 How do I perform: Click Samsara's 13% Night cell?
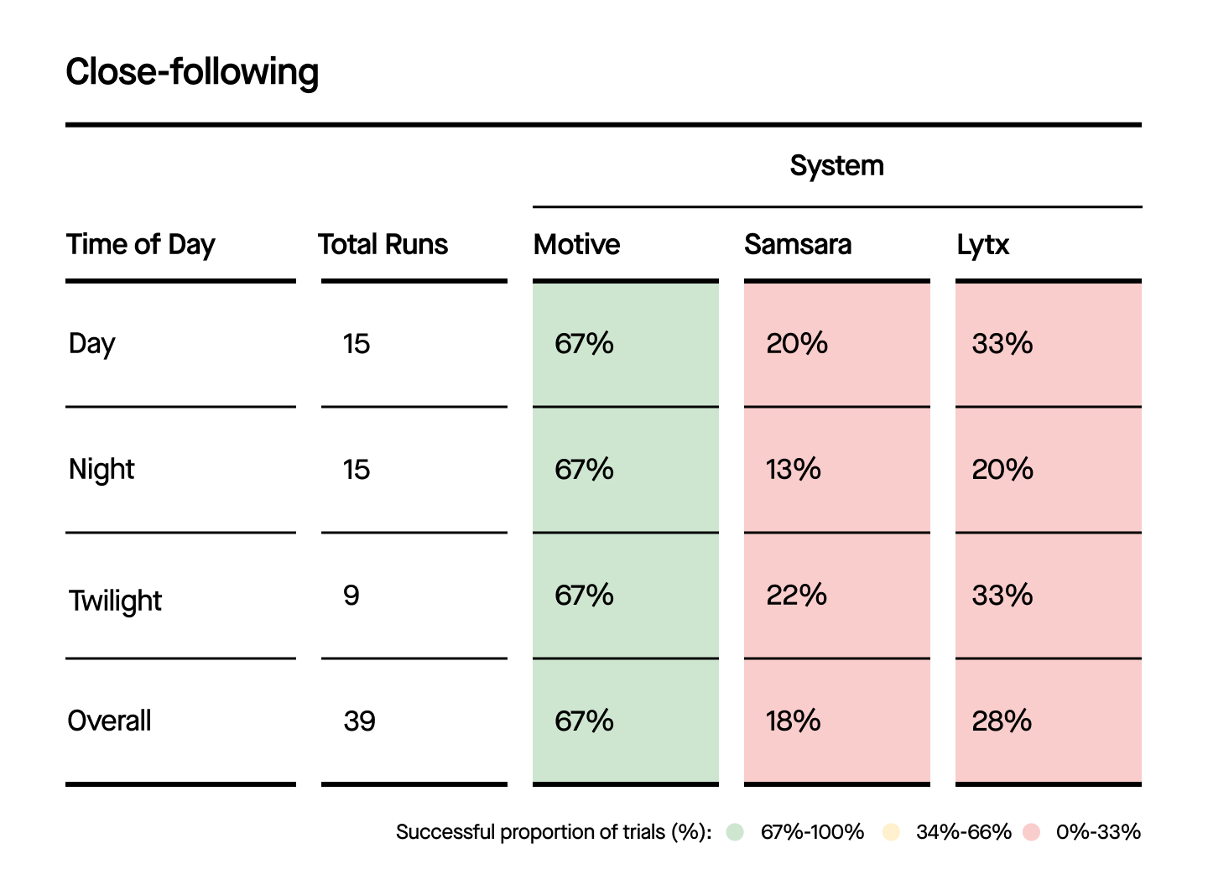tap(836, 470)
